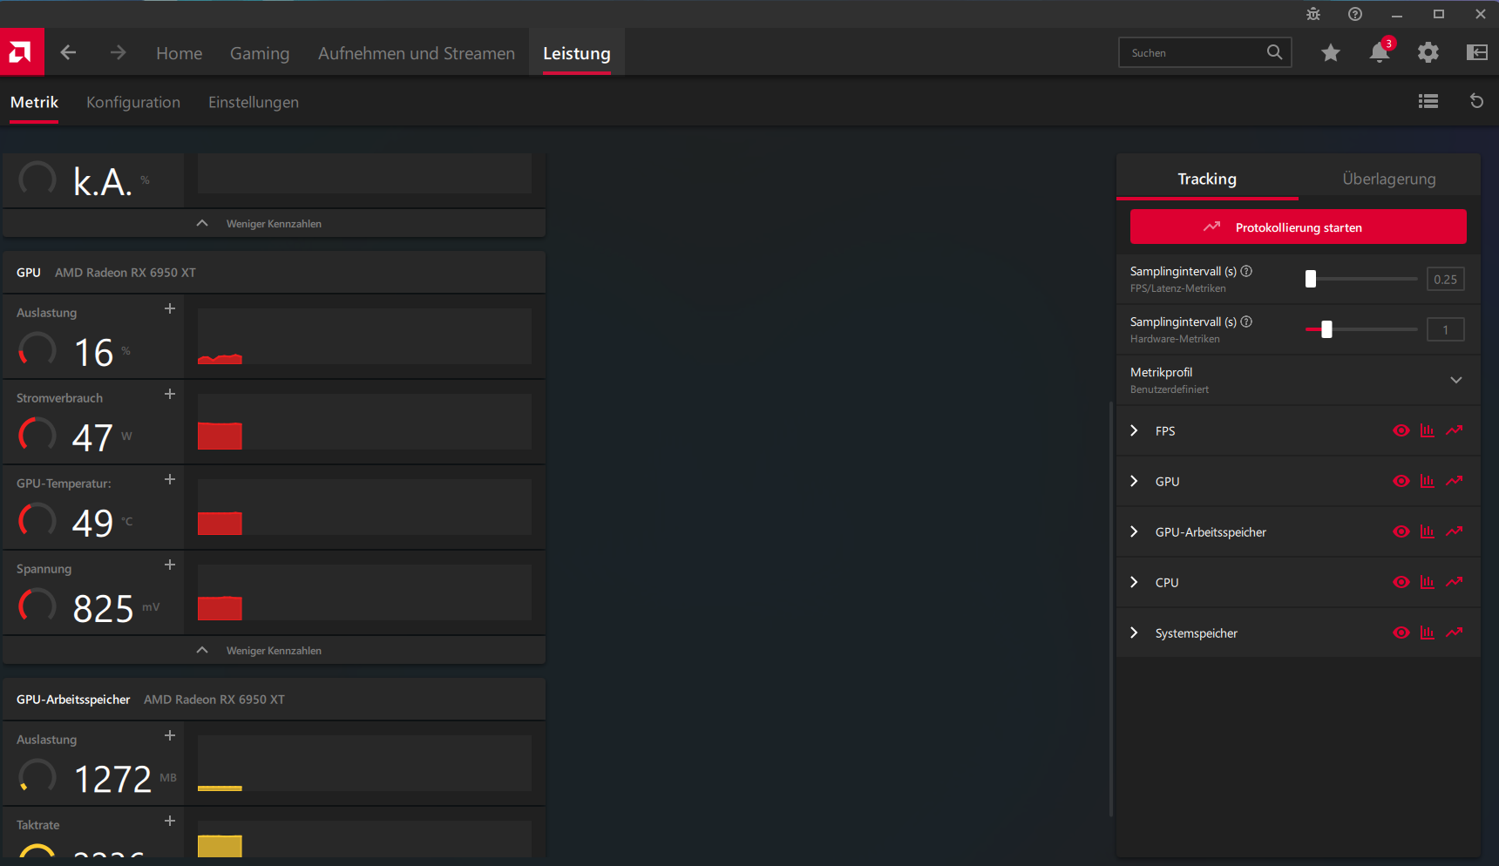Open the Radeon settings gear icon

pyautogui.click(x=1428, y=52)
